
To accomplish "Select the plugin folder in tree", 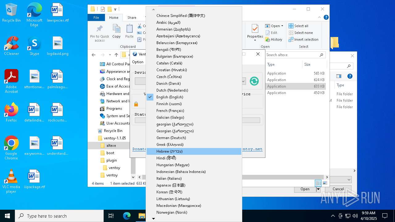I will (111, 160).
